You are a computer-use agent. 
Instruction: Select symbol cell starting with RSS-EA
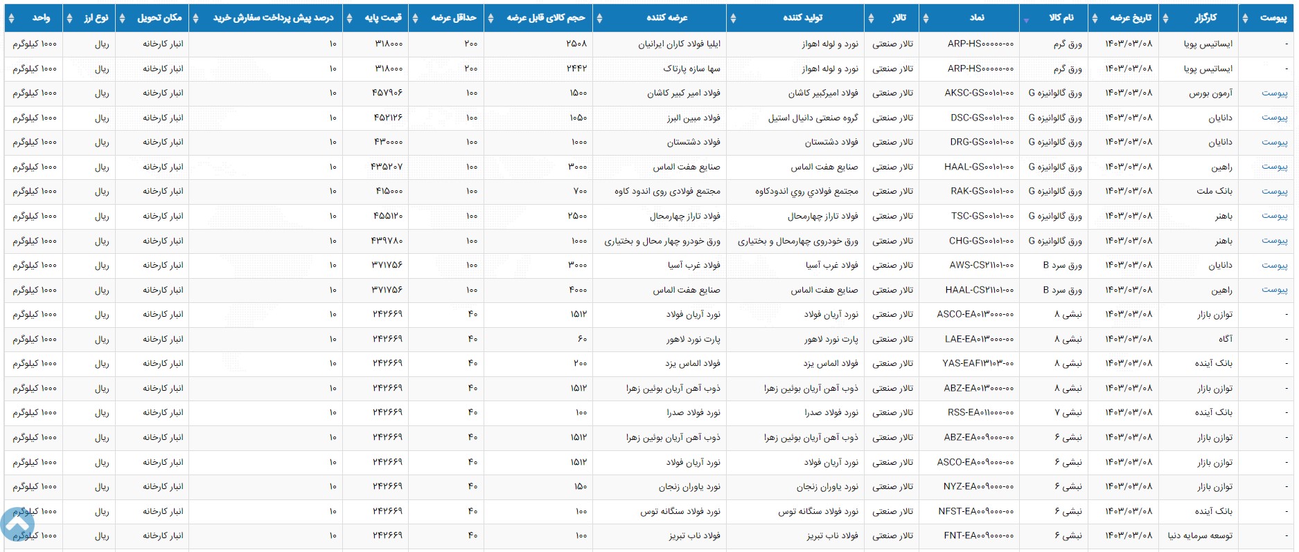pos(969,412)
